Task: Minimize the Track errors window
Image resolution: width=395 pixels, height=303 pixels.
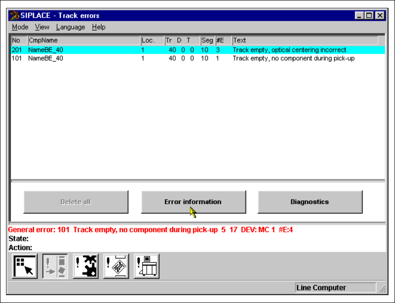Action: coord(359,16)
